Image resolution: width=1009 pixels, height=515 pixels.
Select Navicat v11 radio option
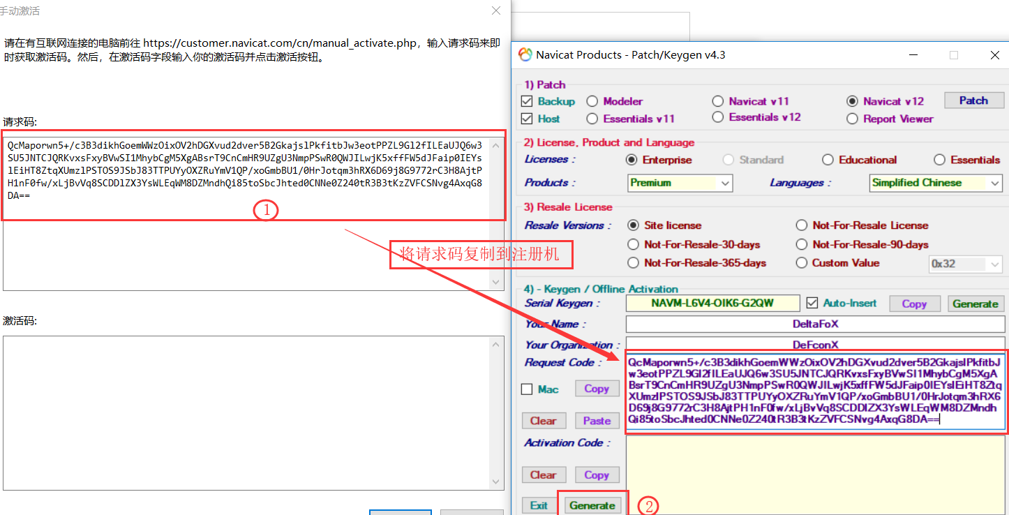pyautogui.click(x=718, y=102)
